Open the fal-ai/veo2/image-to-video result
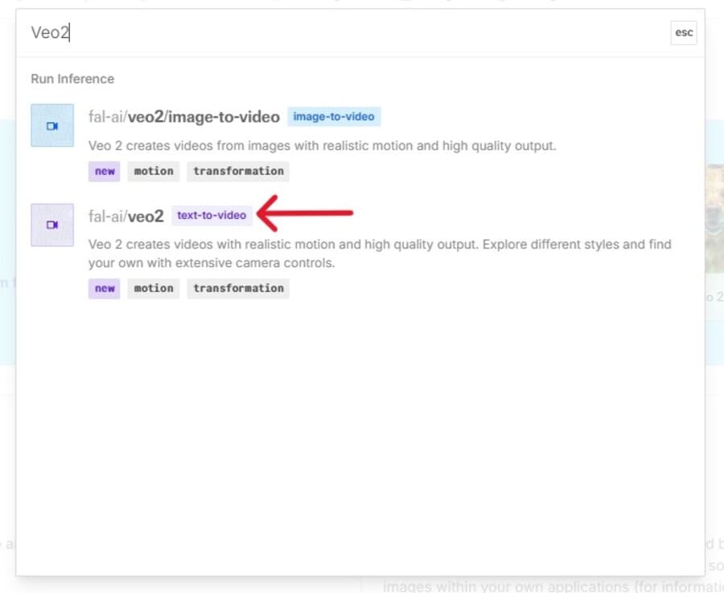Viewport: 724px width, 593px height. pos(183,117)
